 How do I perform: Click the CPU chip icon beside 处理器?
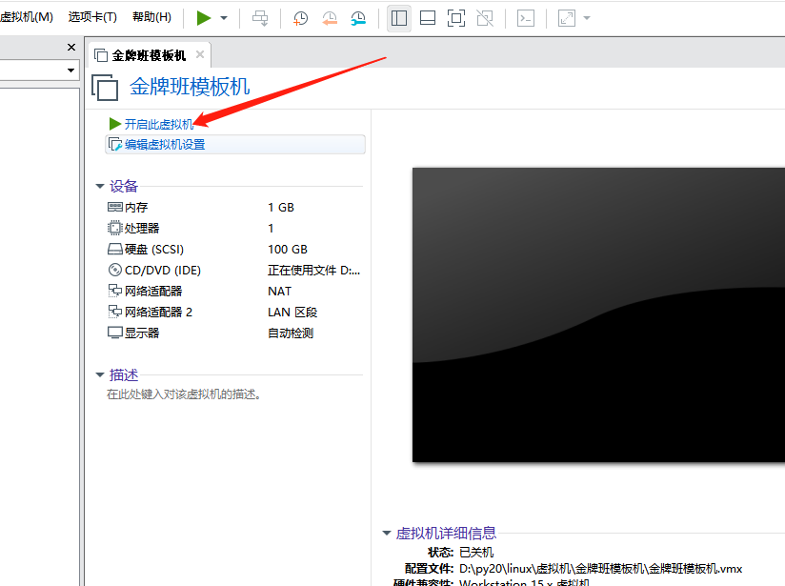115,228
